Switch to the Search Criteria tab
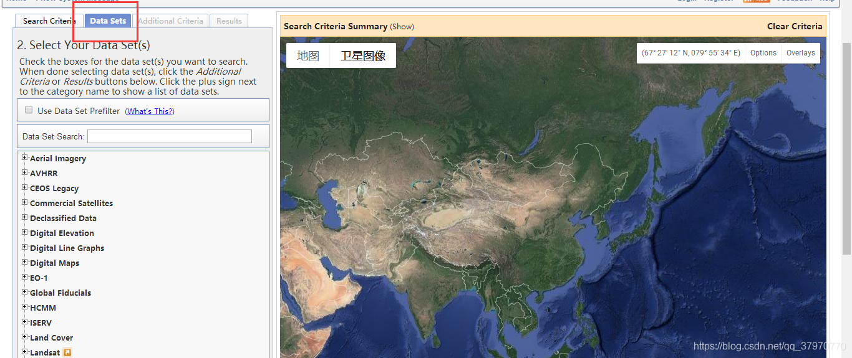 (x=49, y=21)
